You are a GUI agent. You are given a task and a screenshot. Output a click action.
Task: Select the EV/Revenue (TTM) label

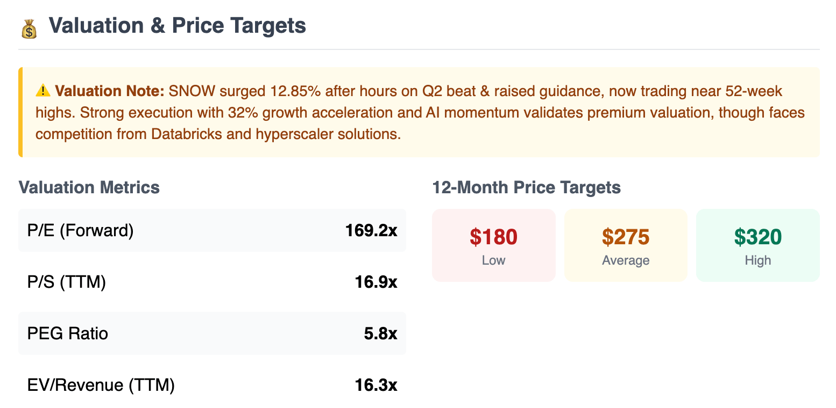pyautogui.click(x=101, y=385)
